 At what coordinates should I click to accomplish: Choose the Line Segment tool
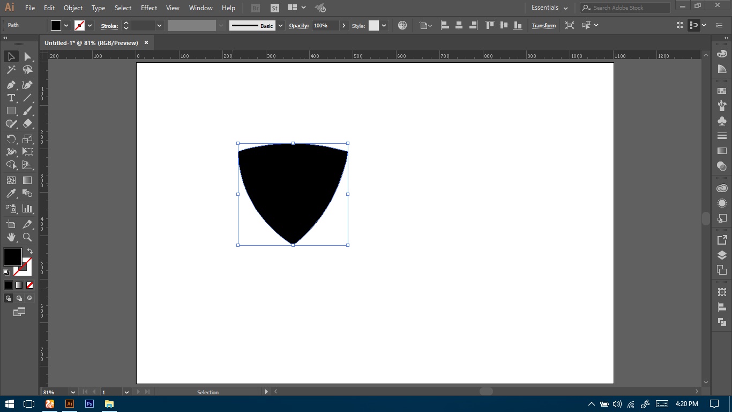click(27, 98)
